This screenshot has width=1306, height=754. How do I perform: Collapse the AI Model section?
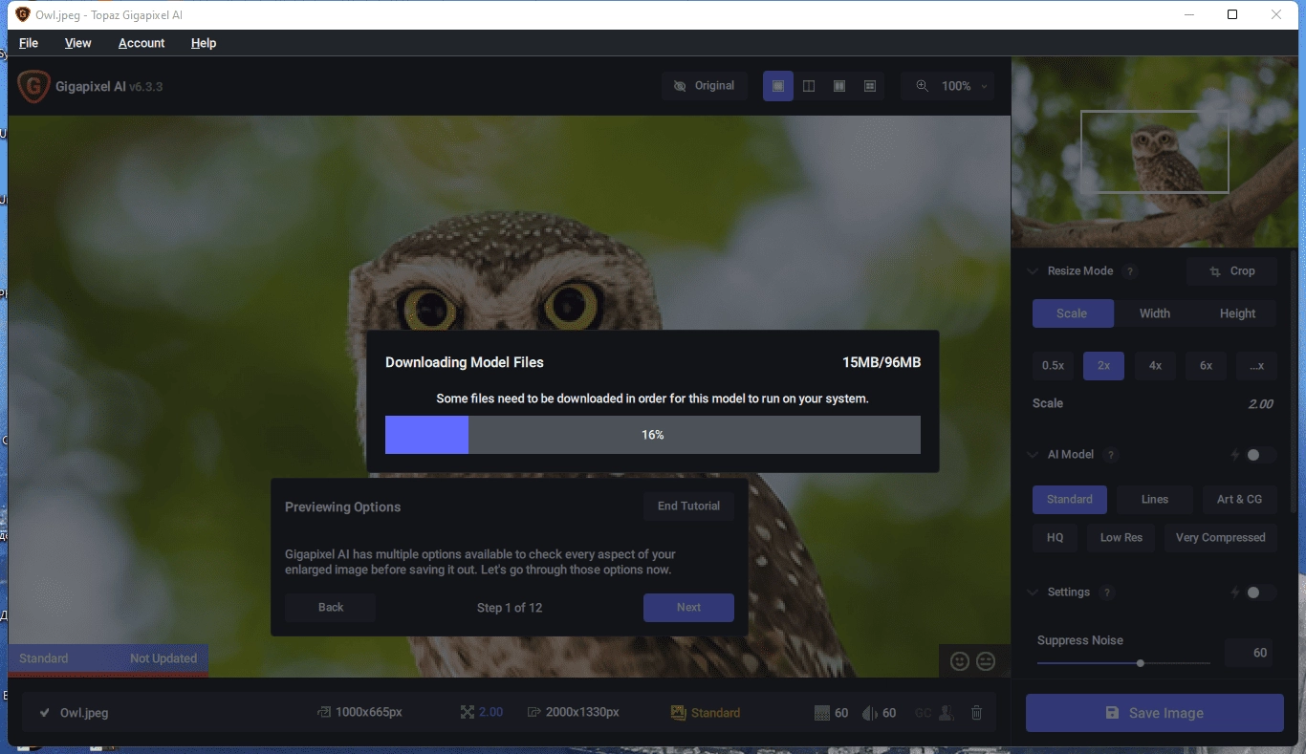click(1032, 455)
